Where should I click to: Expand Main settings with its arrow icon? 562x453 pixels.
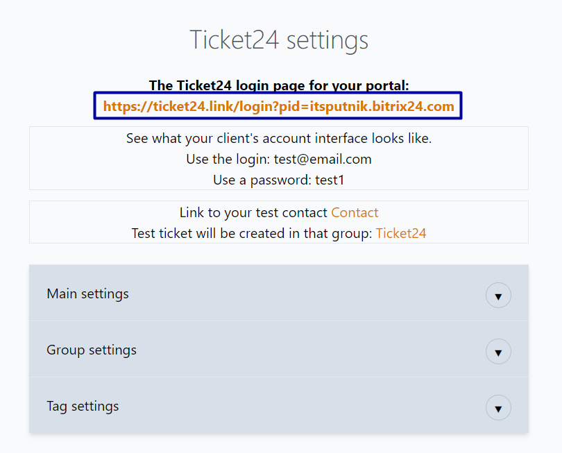(x=498, y=296)
